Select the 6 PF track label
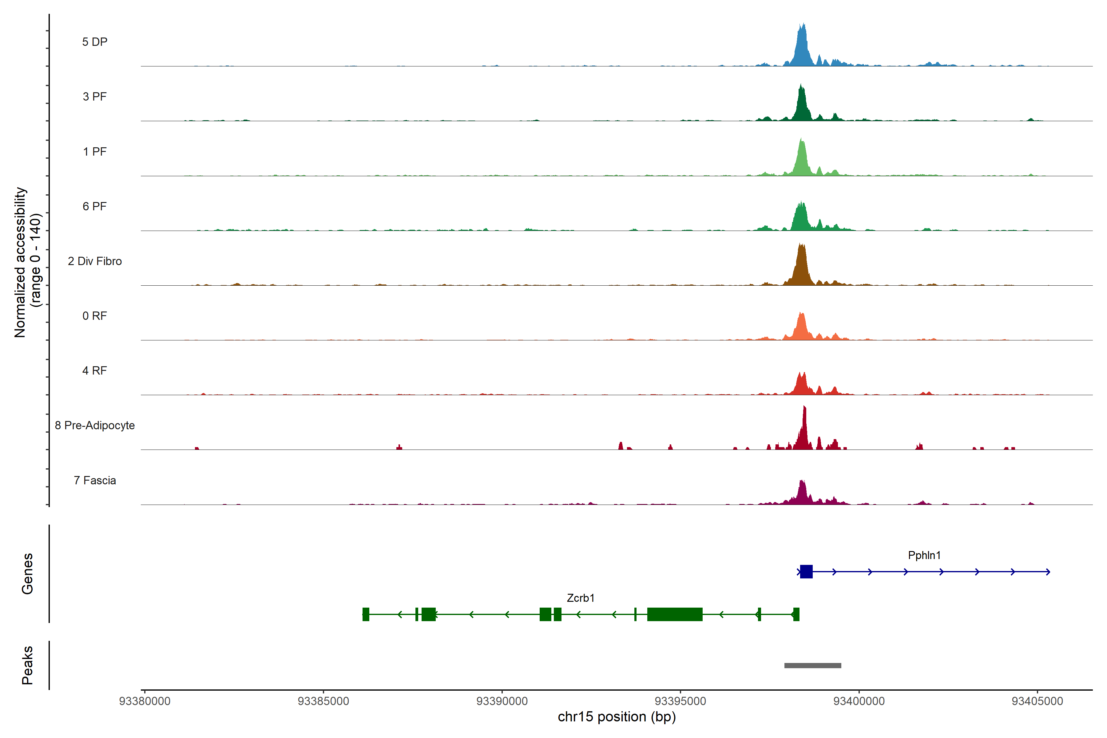The height and width of the screenshot is (738, 1107). tap(95, 206)
